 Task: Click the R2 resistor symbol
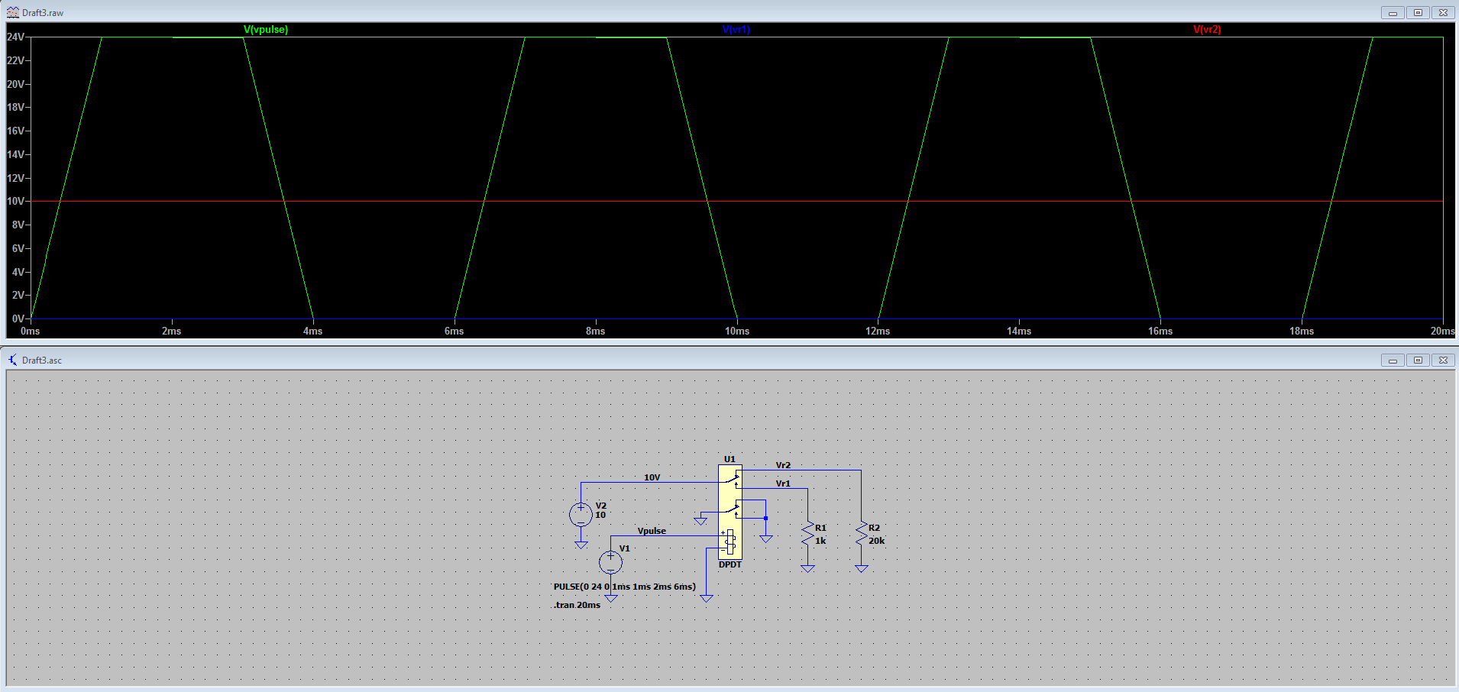tap(862, 532)
